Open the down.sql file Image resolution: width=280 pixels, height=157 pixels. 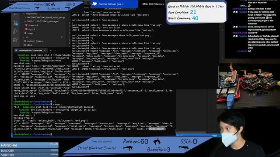[33, 25]
